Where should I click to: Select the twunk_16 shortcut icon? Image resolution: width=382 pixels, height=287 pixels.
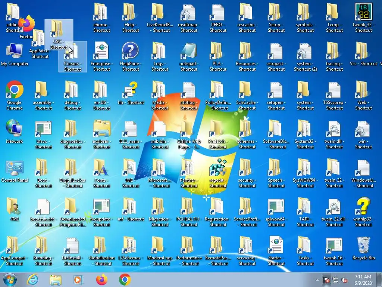[x=334, y=251]
